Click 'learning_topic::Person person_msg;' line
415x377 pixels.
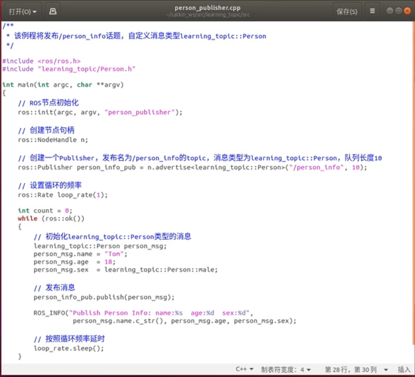point(100,246)
